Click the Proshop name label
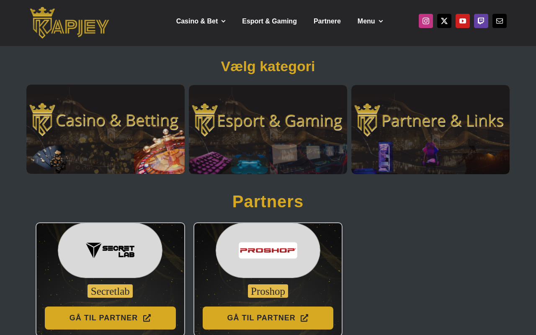 (268, 291)
